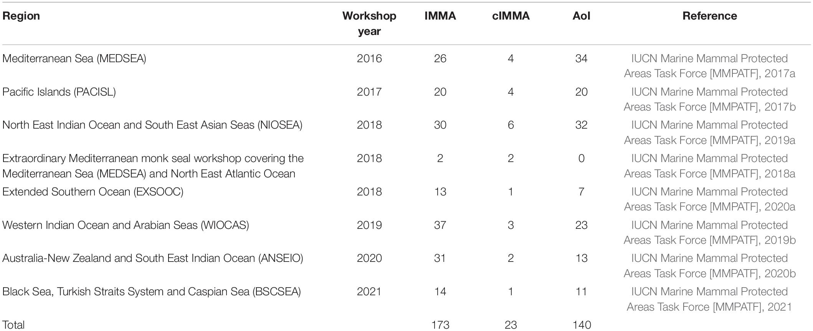Open the MMPATF 2019a reference link
This screenshot has height=331, width=813.
[709, 132]
